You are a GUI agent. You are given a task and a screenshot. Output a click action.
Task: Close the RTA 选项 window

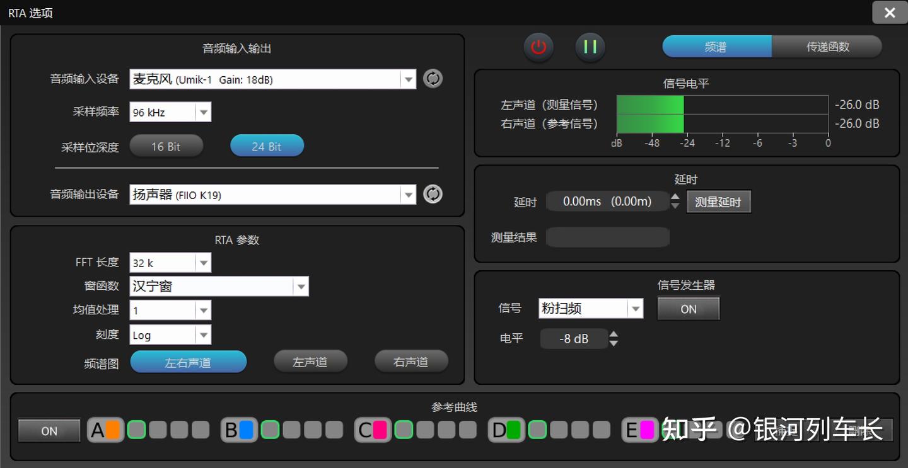tap(890, 13)
